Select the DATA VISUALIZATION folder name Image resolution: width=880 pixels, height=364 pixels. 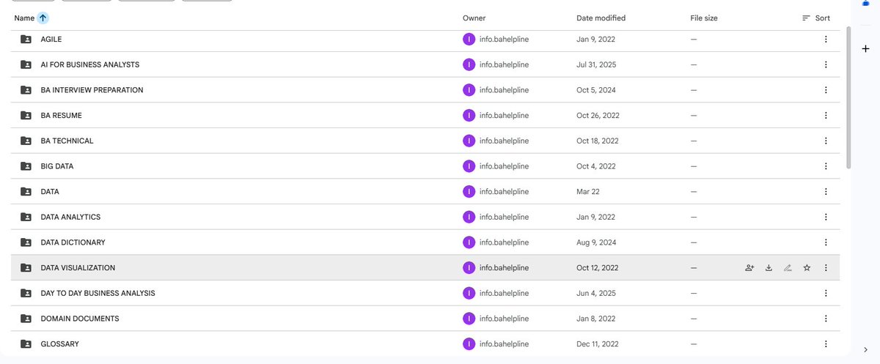tap(78, 268)
